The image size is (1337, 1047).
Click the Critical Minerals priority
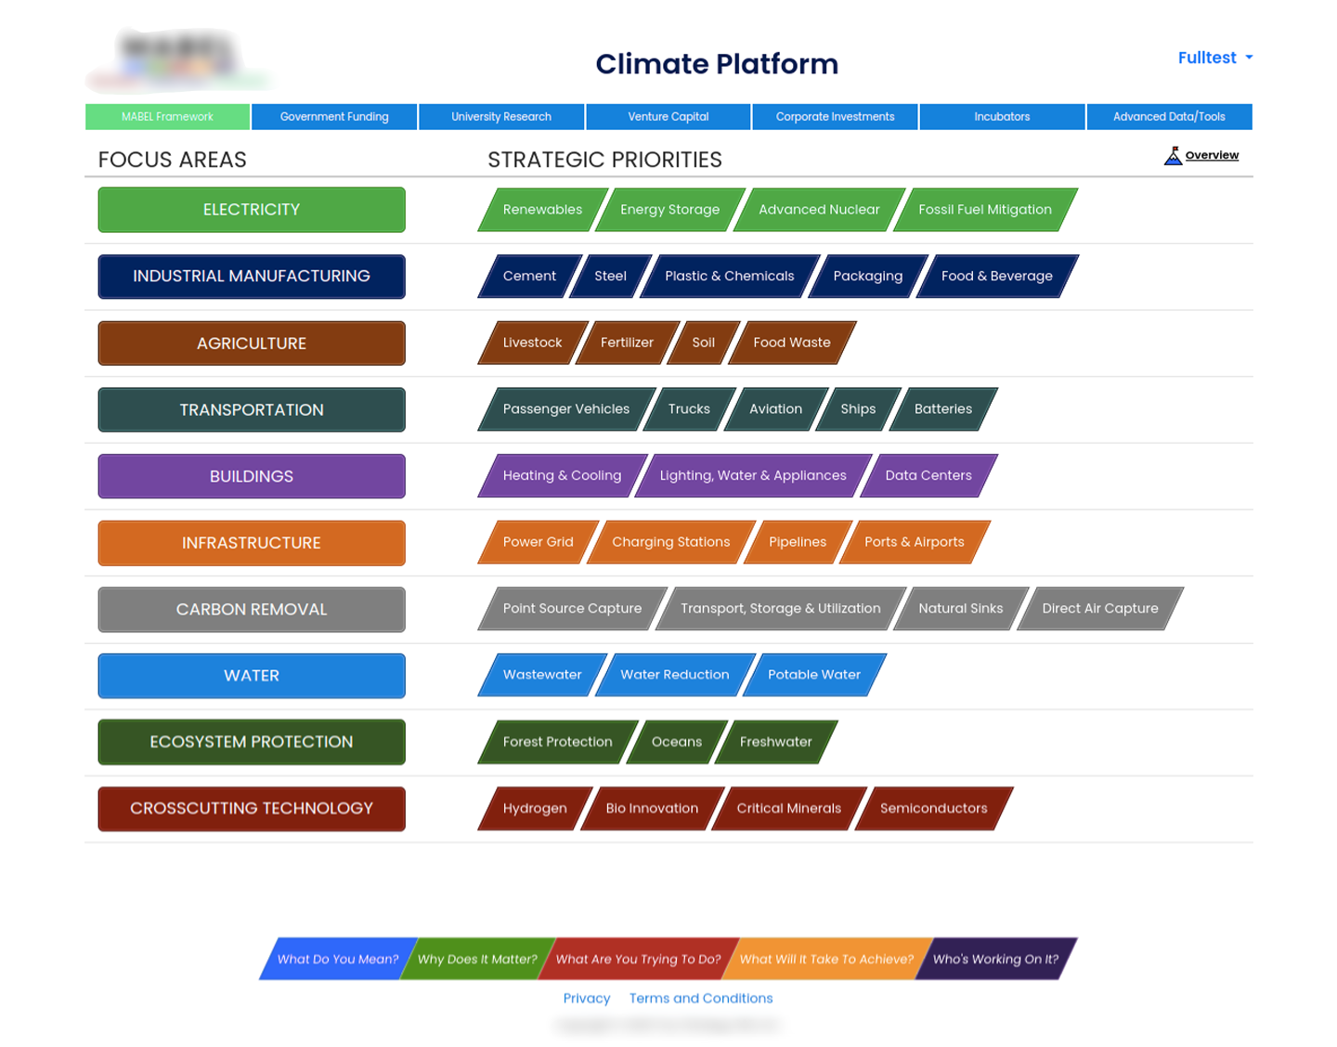pos(789,808)
